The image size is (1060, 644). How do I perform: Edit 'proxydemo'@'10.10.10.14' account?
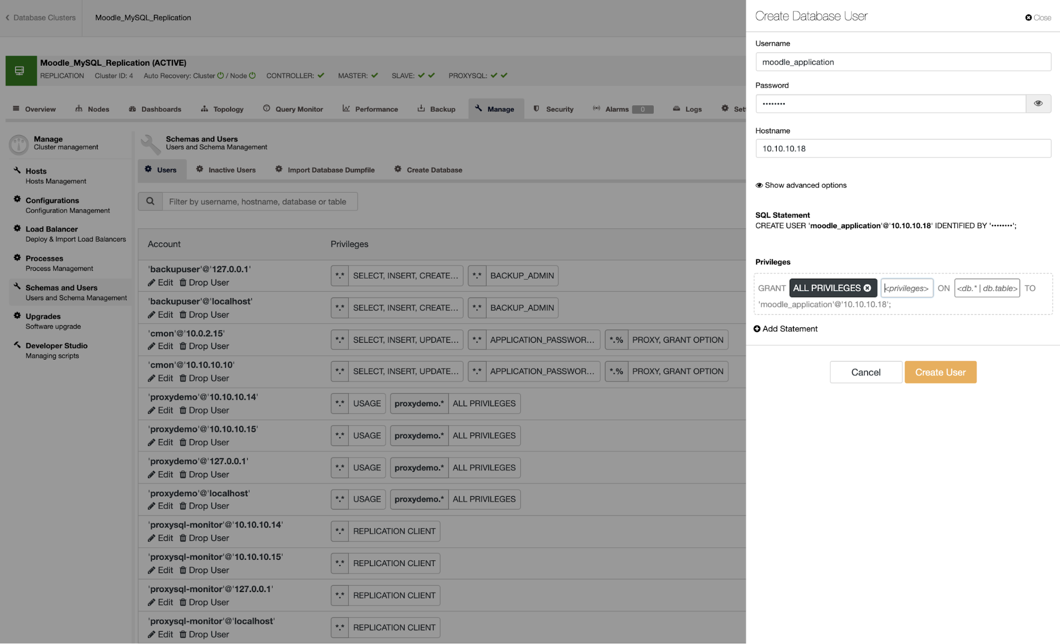(x=161, y=410)
